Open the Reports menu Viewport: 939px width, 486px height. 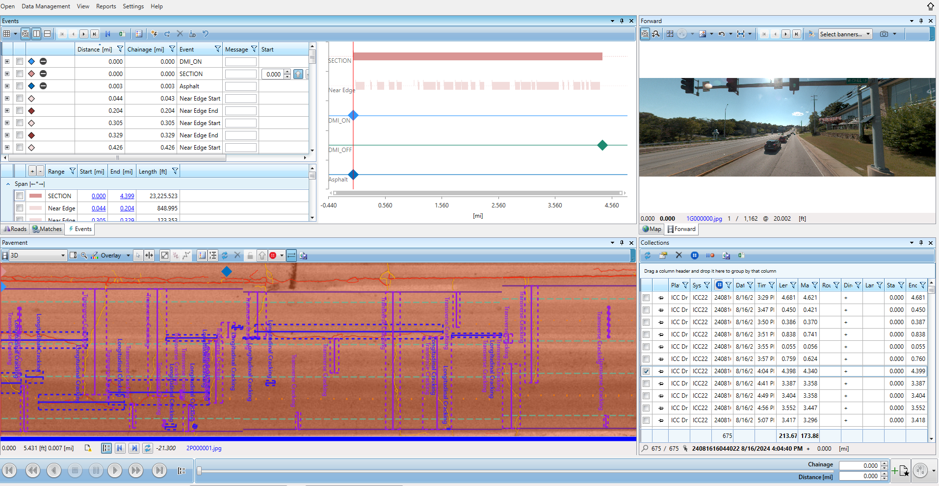pos(106,6)
